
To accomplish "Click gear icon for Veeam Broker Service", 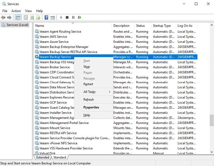I will [37, 67].
